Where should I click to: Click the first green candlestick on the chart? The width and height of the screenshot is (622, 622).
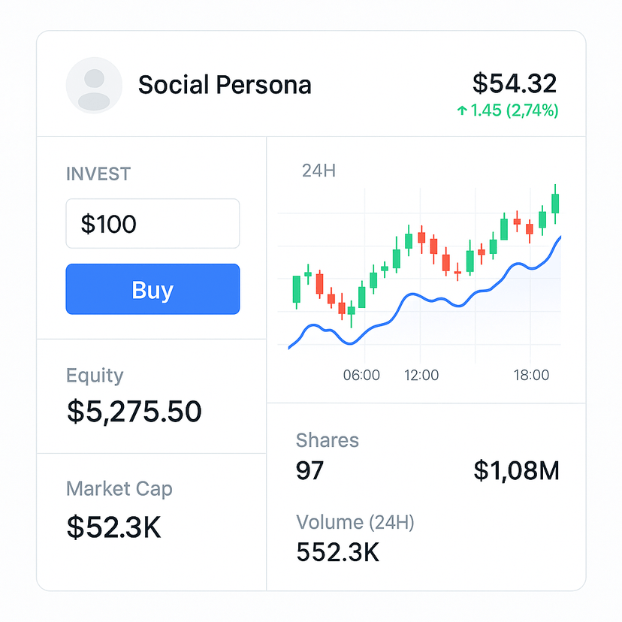coord(296,289)
